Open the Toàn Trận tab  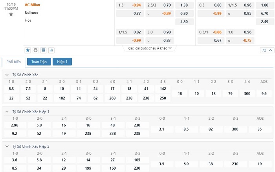[39, 62]
